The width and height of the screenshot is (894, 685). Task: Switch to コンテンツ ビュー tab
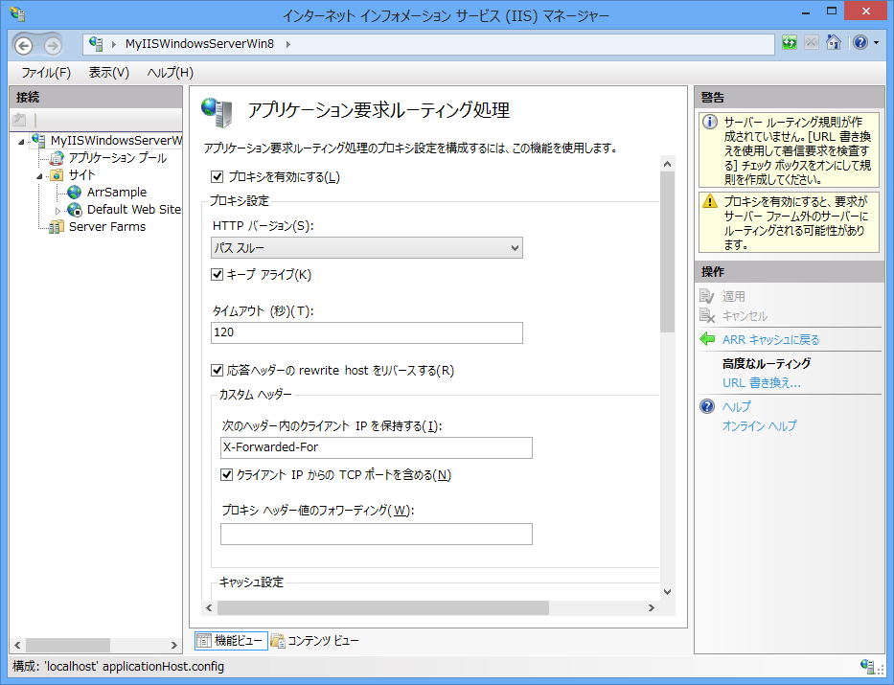(x=314, y=641)
